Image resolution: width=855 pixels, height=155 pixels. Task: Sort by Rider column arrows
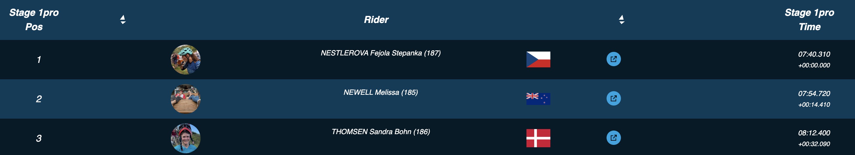coord(622,20)
